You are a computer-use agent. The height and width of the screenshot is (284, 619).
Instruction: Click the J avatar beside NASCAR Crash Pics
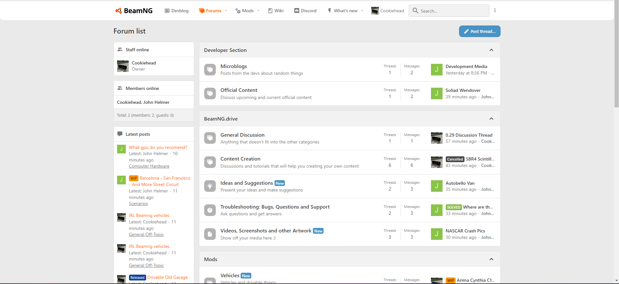[x=436, y=234]
